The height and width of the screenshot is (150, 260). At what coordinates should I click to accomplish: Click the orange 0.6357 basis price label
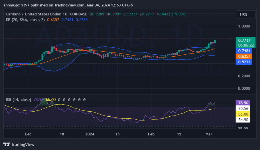pyautogui.click(x=244, y=56)
